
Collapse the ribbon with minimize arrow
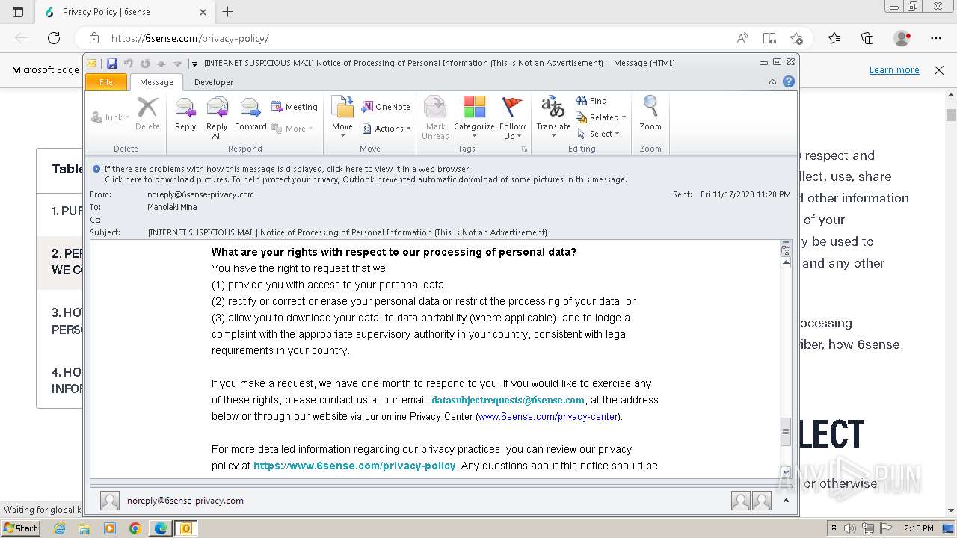click(772, 82)
